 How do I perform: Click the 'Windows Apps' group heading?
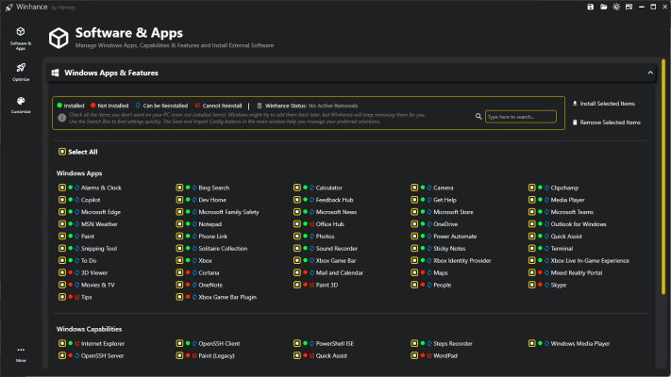(79, 173)
